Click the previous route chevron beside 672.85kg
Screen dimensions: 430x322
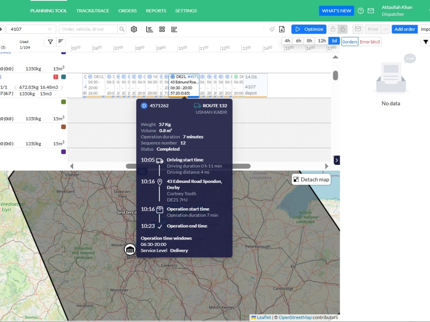15,87
